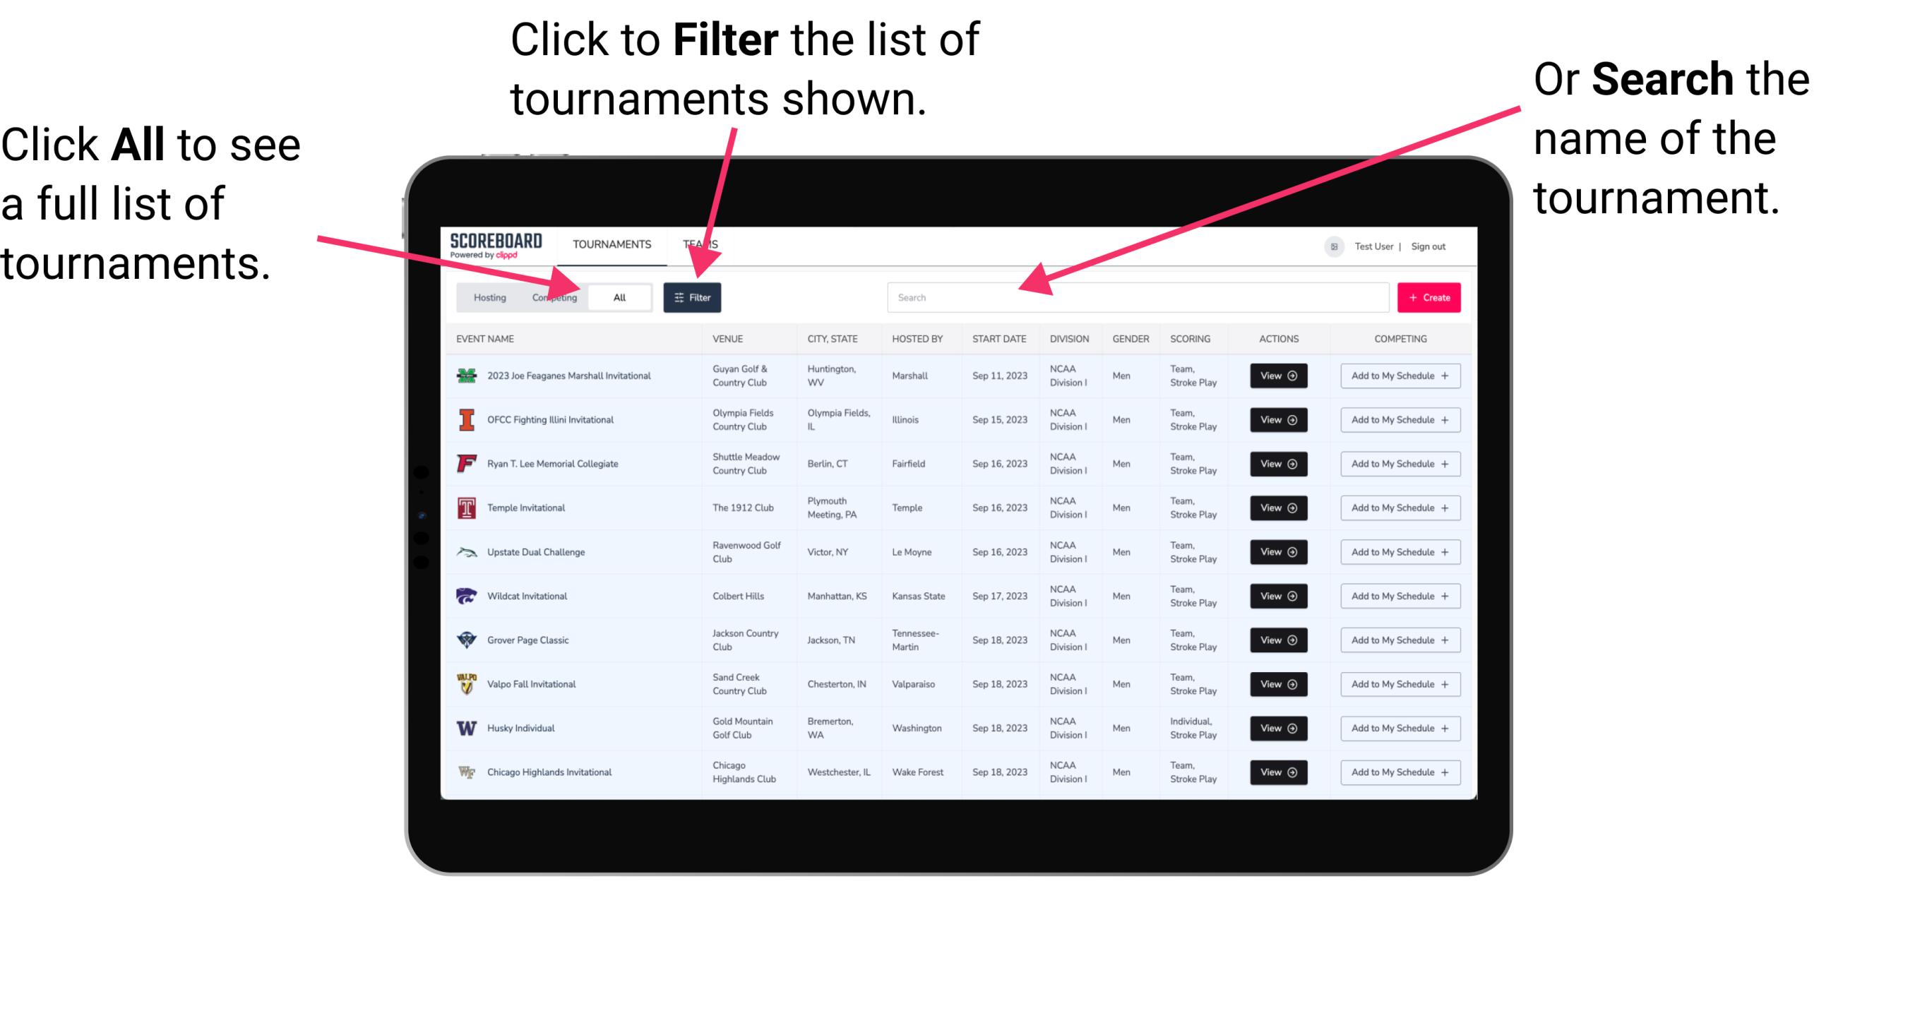Click the Washington Huskies team logo icon
The width and height of the screenshot is (1915, 1030).
(x=467, y=728)
